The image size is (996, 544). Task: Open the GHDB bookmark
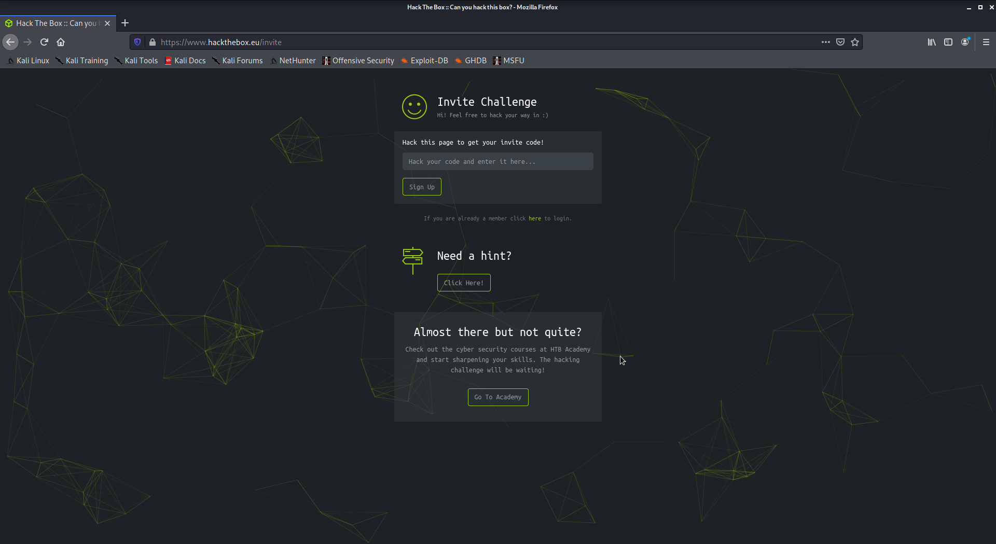[x=471, y=61]
